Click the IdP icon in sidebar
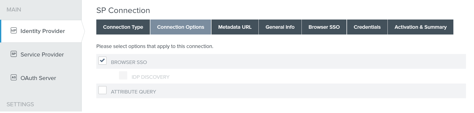This screenshot has height=113, width=474. 14,31
